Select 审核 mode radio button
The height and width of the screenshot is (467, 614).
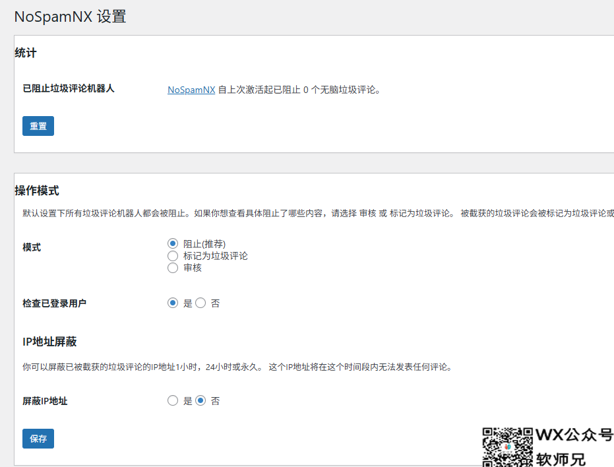point(173,268)
